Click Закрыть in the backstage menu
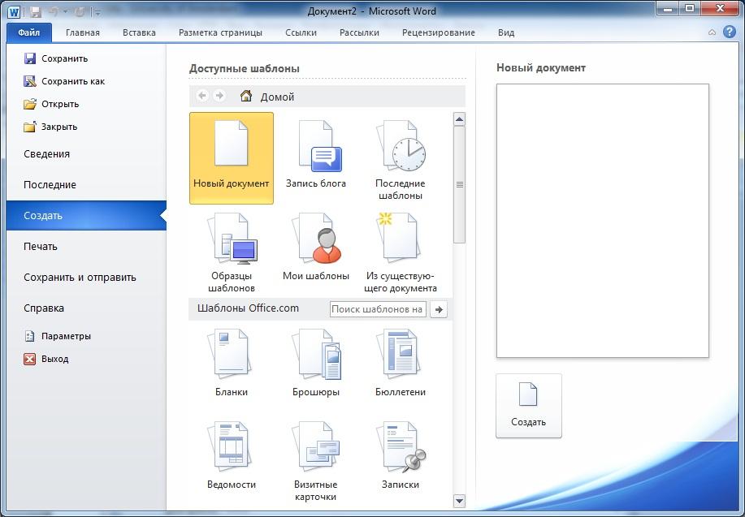Screen dimensions: 745x517 [x=50, y=127]
